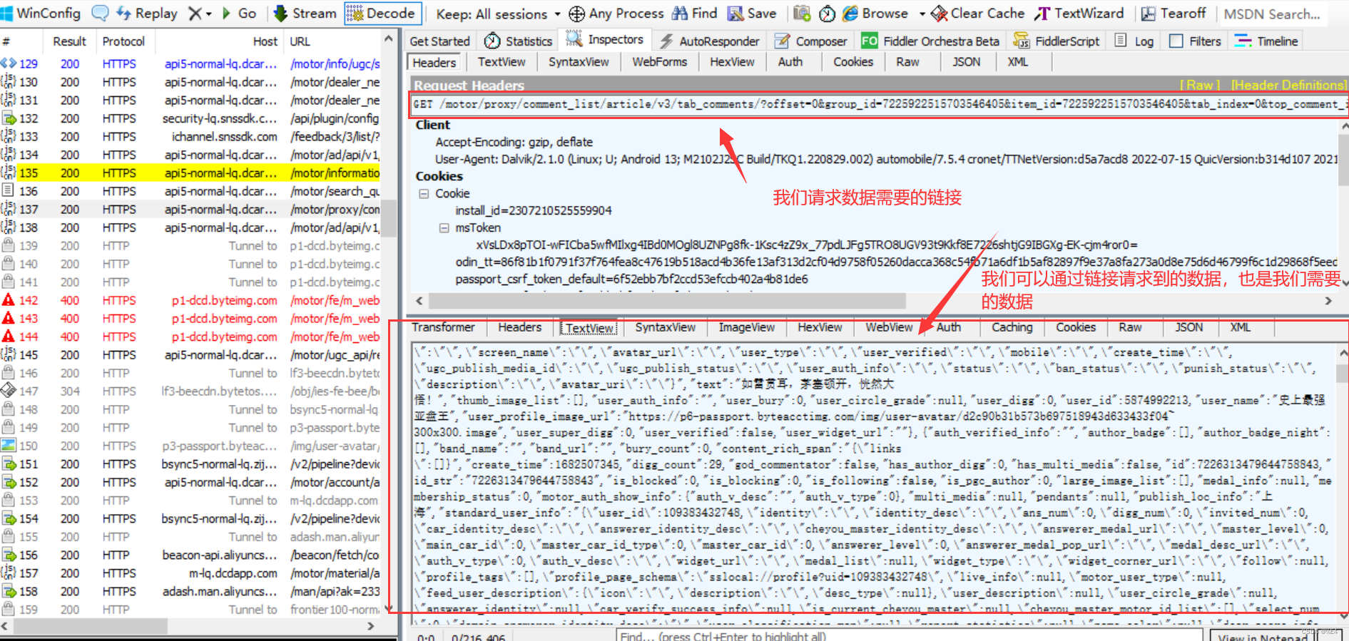The width and height of the screenshot is (1349, 641).
Task: Click the install_id cookie entry
Action: (534, 211)
